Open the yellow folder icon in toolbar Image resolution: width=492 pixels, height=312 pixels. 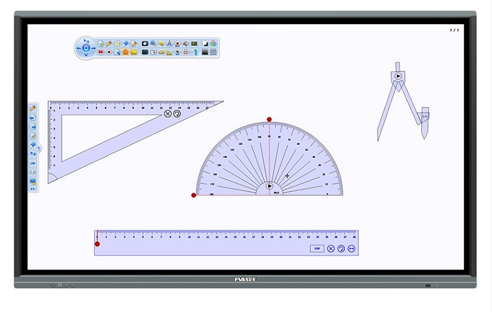134,52
